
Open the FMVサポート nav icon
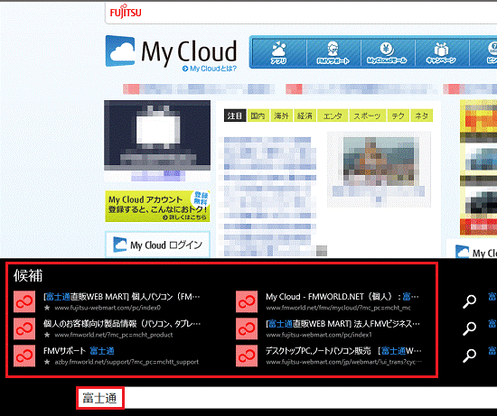coord(333,52)
